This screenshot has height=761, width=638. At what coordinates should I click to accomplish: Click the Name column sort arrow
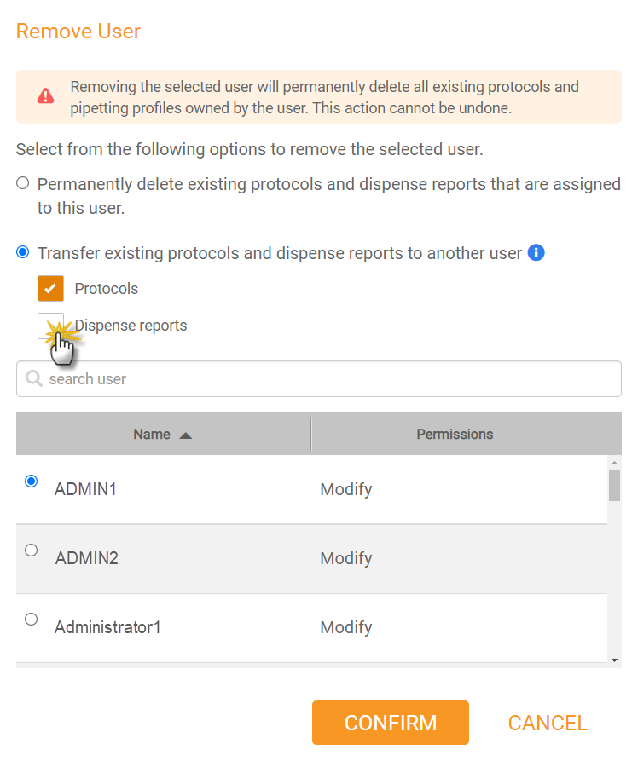(x=186, y=435)
